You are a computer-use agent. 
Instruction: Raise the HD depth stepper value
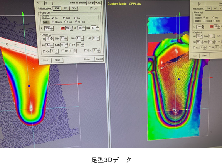(52, 38)
